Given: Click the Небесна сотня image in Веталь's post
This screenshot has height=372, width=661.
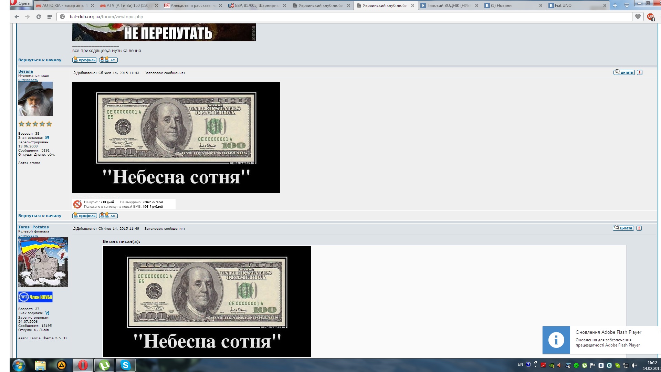Looking at the screenshot, I should click(x=176, y=137).
